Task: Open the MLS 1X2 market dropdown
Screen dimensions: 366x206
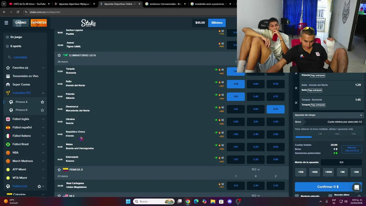Action: pos(256,196)
